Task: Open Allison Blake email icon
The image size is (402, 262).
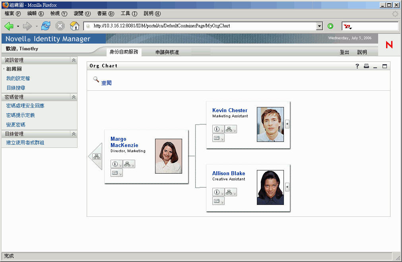Action: coord(218,201)
